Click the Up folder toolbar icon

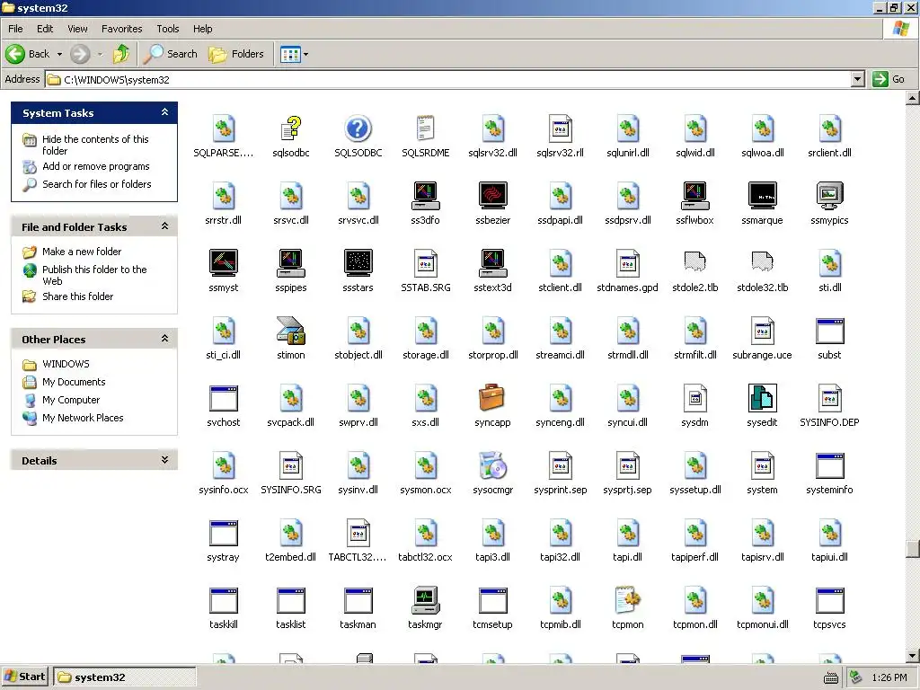[x=121, y=54]
